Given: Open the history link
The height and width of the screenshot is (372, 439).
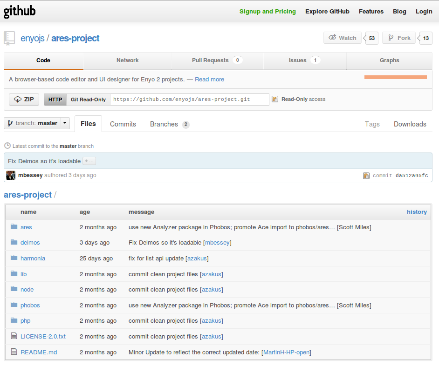Looking at the screenshot, I should pyautogui.click(x=417, y=212).
